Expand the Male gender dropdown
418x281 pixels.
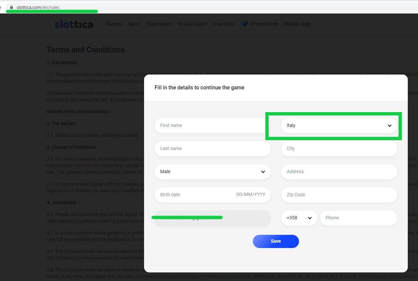tap(212, 172)
